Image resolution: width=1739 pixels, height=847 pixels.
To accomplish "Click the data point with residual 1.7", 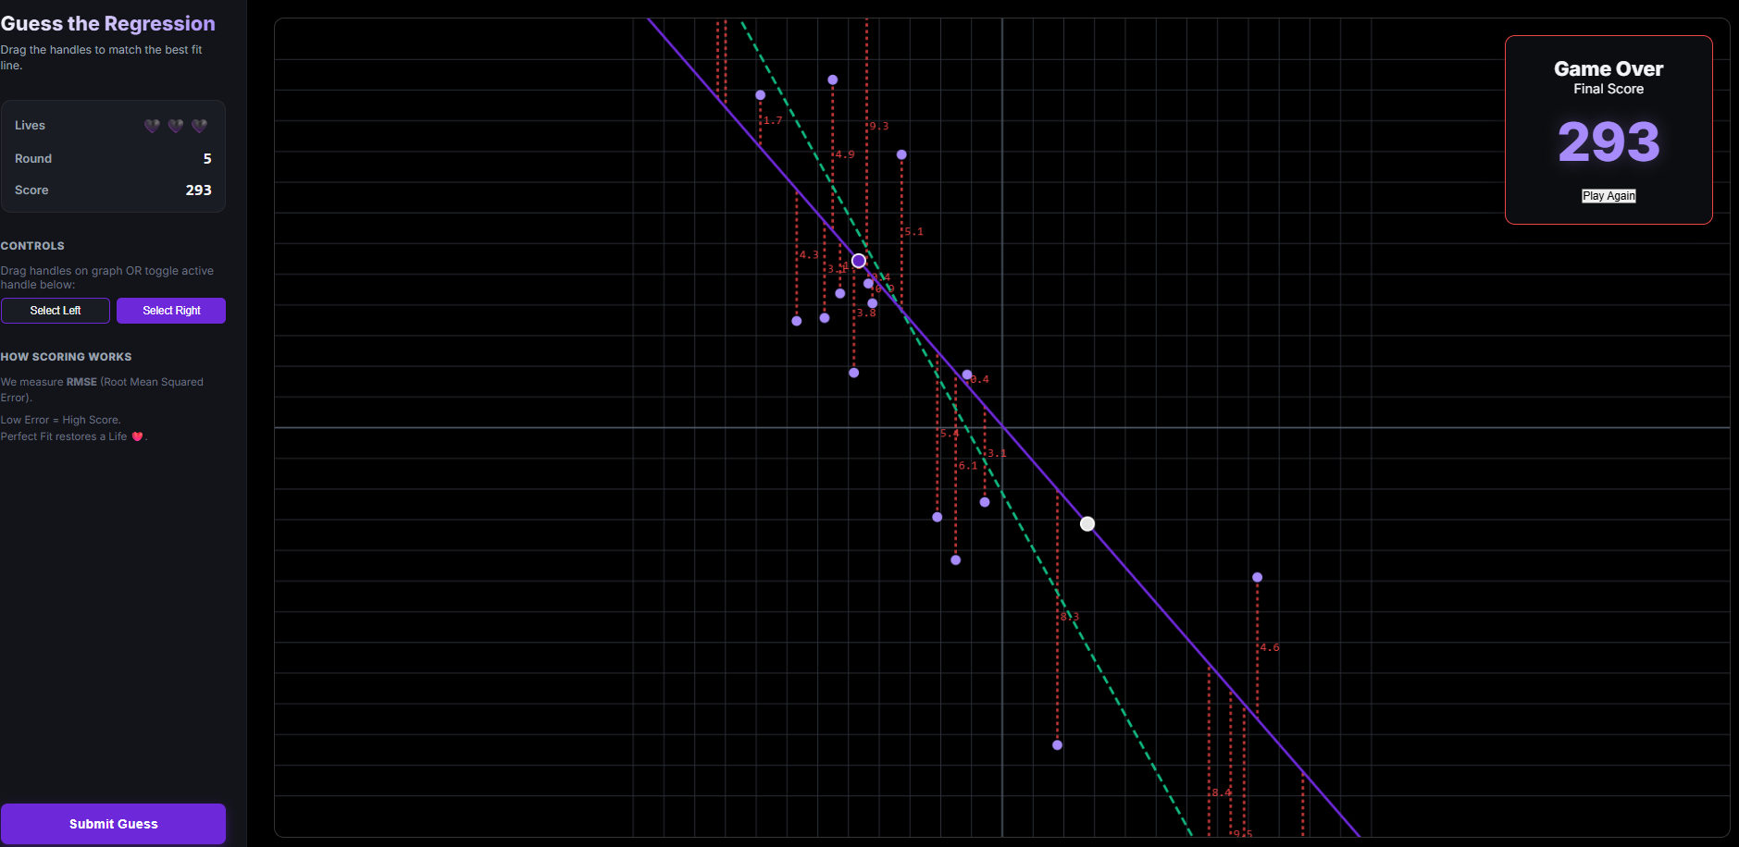I will tap(760, 95).
